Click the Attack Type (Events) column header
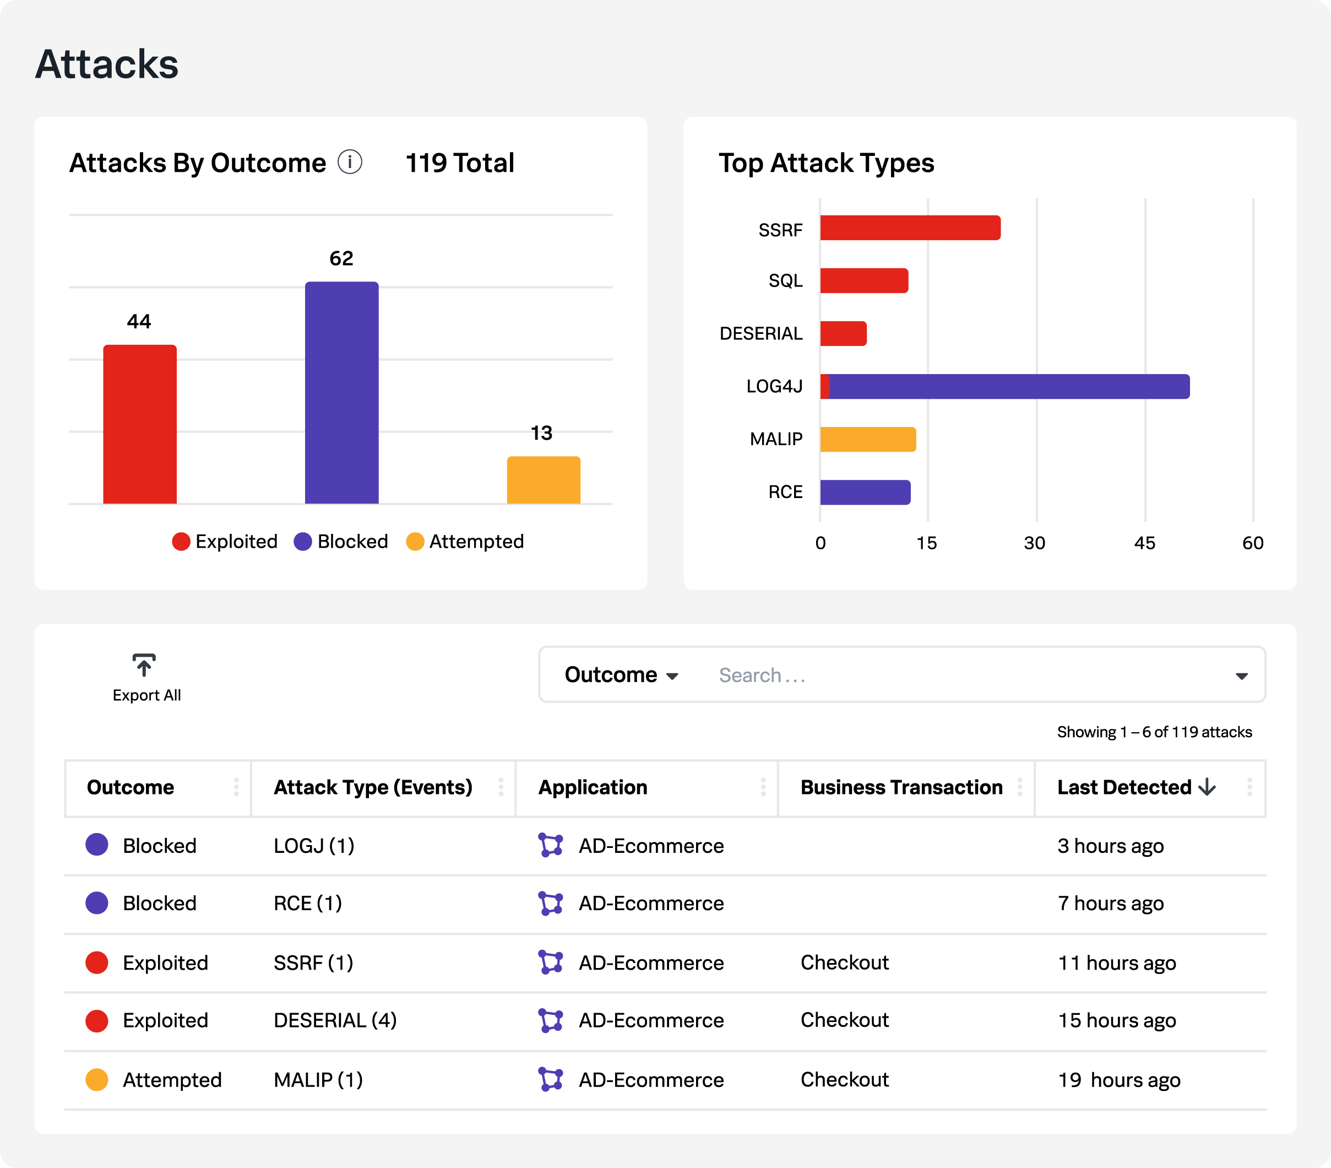The width and height of the screenshot is (1331, 1168). [x=372, y=787]
